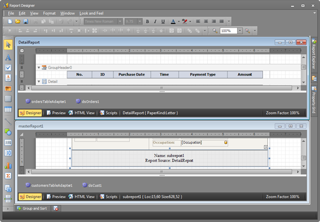This screenshot has height=222, width=320.
Task: Switch DetailReport to Preview tab
Action: tap(56, 113)
